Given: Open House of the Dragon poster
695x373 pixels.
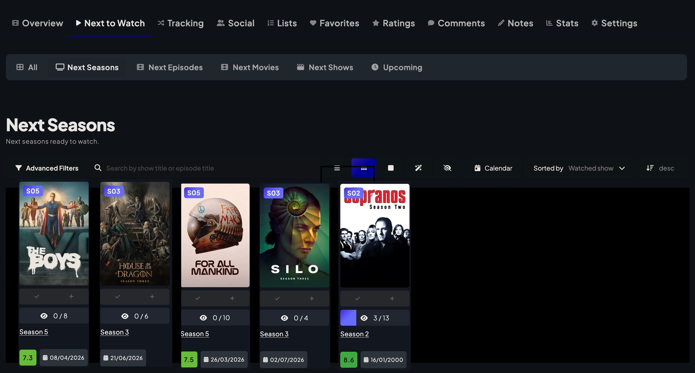Looking at the screenshot, I should 135,234.
